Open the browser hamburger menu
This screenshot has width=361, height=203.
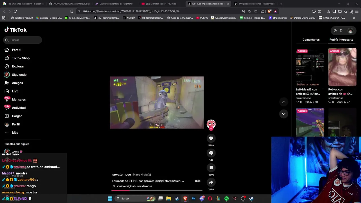tap(357, 11)
